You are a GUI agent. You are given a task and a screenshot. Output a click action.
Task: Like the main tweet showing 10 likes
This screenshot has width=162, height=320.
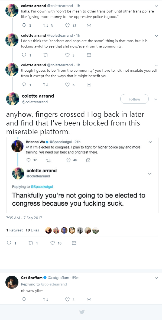pos(53,243)
